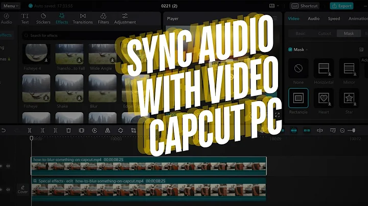368x206 pixels.
Task: Click the Cover button
Action: [x=22, y=189]
